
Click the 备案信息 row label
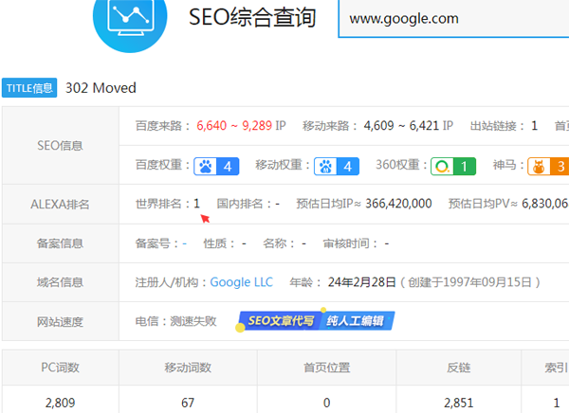coord(60,243)
